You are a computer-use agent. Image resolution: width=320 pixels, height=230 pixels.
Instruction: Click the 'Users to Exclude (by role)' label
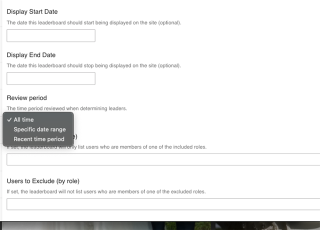tap(43, 181)
